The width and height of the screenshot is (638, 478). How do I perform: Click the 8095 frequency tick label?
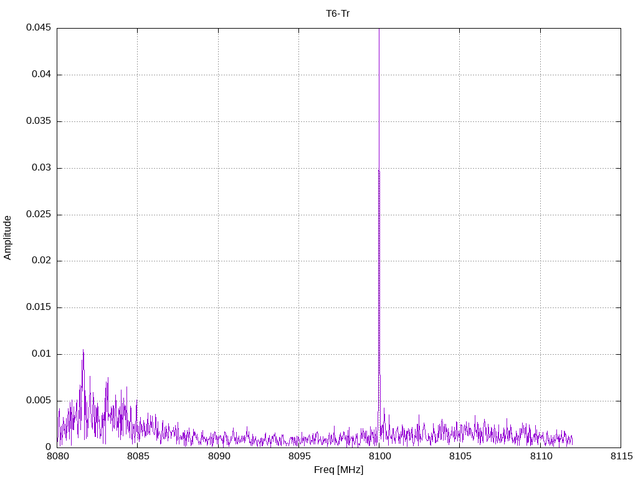[x=298, y=457]
